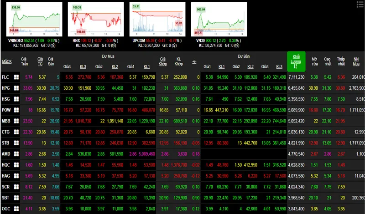Screen dimensions: 365x214
Task: Click VNINDEX value 952.34 label
Action: pyautogui.click(x=29, y=41)
